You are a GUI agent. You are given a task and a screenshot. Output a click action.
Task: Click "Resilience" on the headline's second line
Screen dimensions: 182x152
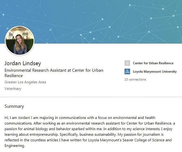tap(13, 76)
